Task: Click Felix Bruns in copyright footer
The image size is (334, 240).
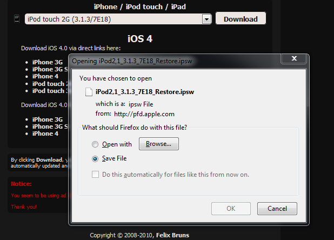Action: 172,235
